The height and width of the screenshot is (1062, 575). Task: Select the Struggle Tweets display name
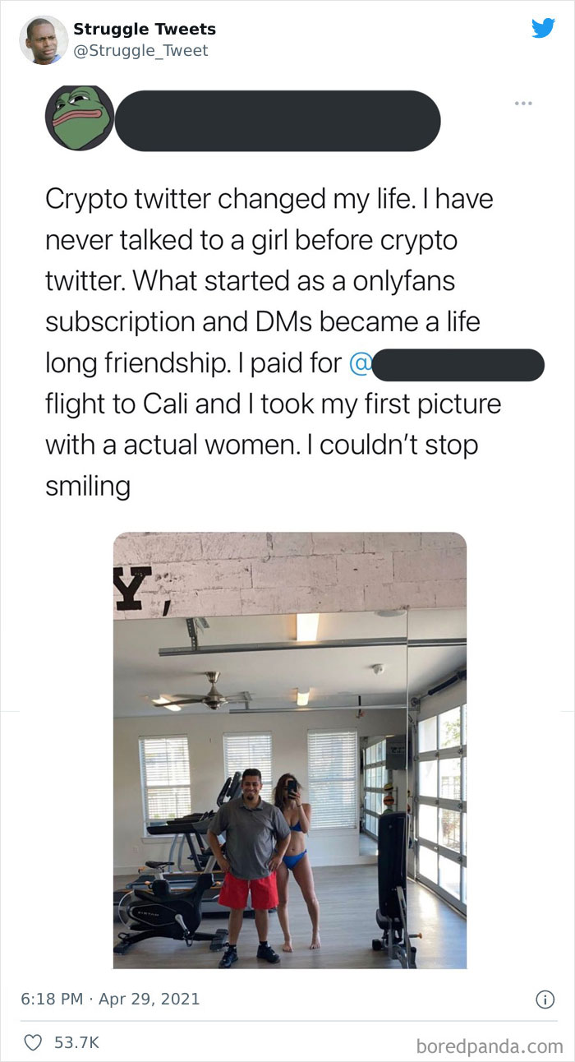point(144,29)
